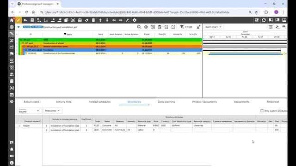Switch to the Activity card tab
The width and height of the screenshot is (296, 166).
31,102
